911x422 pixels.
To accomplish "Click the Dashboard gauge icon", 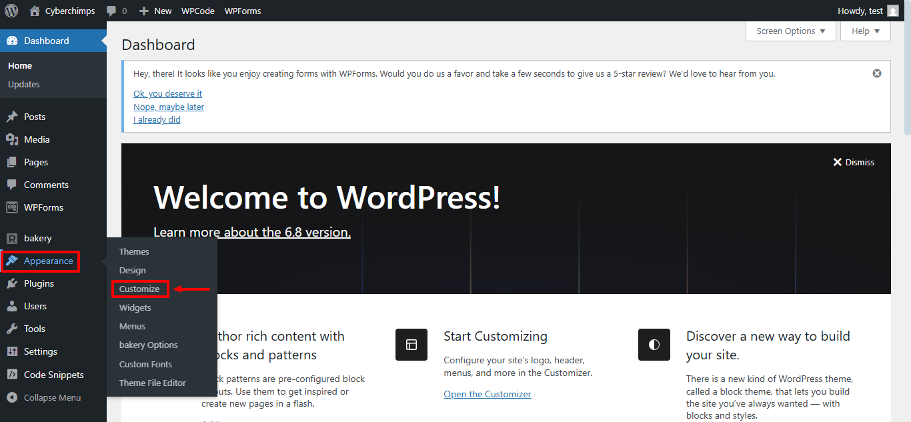I will pyautogui.click(x=12, y=41).
